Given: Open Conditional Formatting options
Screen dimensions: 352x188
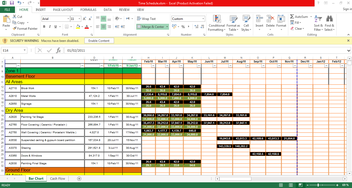Looking at the screenshot, I should [216, 23].
